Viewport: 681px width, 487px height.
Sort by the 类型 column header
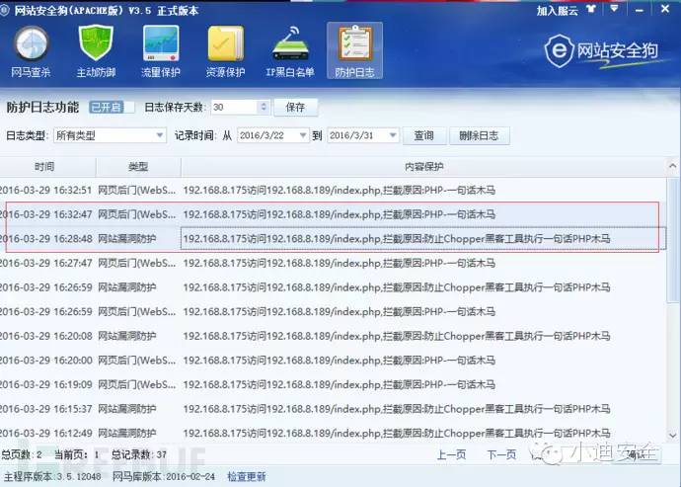[138, 167]
